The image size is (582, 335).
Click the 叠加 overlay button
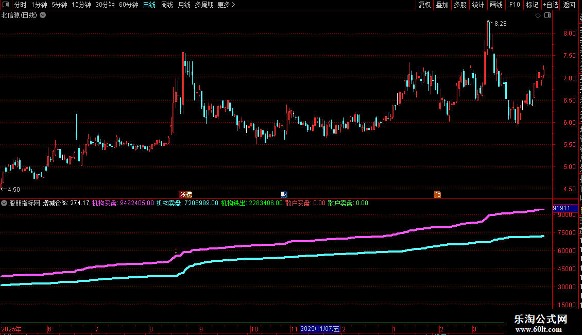442,5
